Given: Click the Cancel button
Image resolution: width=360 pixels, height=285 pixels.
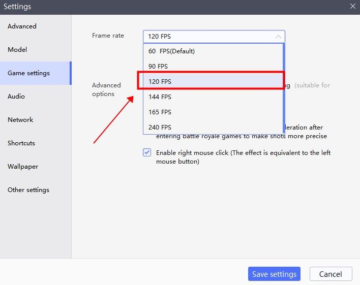Looking at the screenshot, I should pos(331,274).
